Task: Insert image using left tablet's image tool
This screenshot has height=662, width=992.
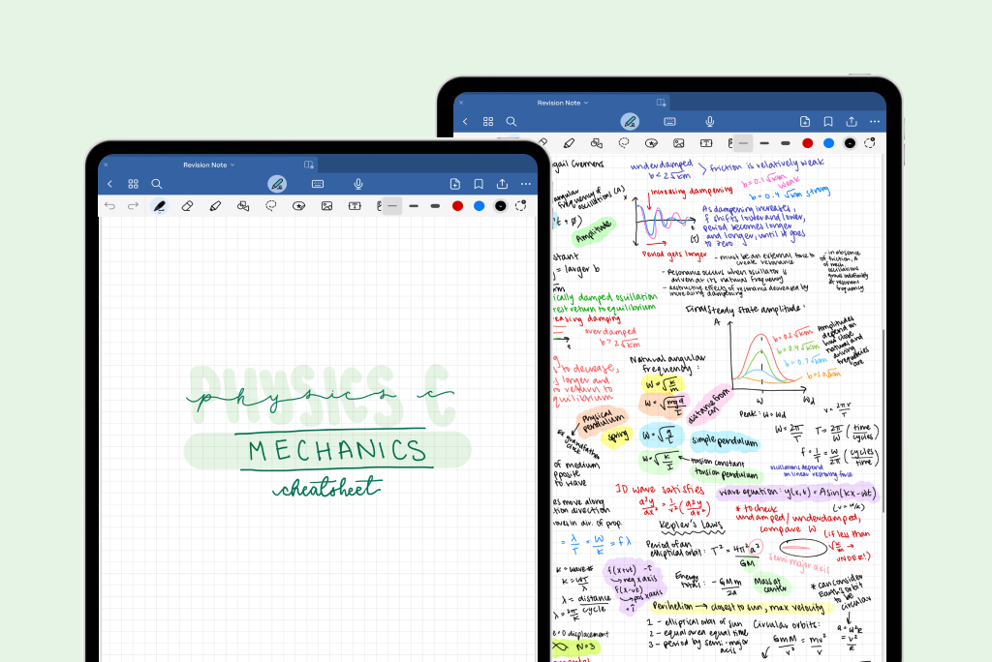Action: point(327,206)
